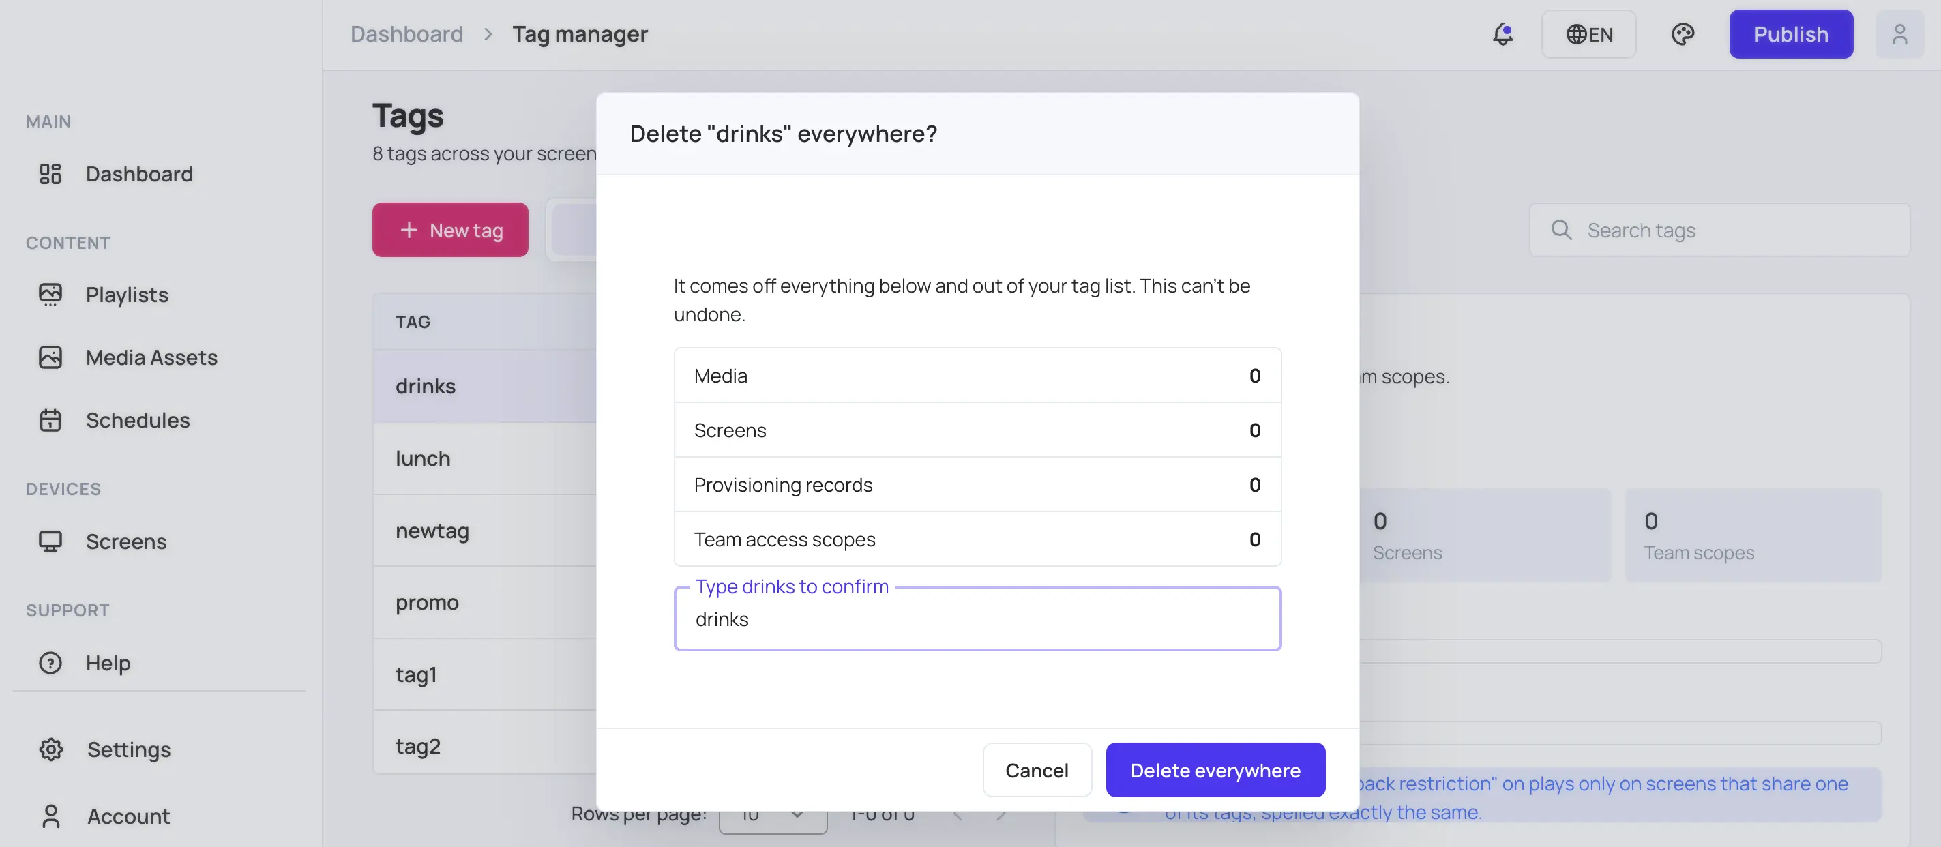Open Media Assets in the sidebar
This screenshot has width=1941, height=847.
coord(151,357)
